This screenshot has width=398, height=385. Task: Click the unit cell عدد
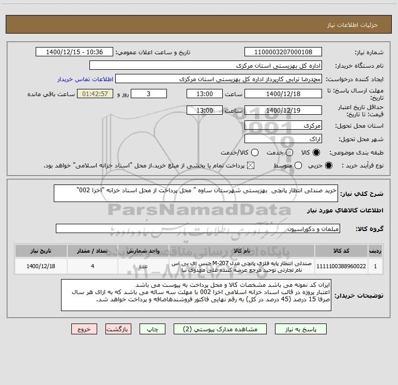click(143, 266)
